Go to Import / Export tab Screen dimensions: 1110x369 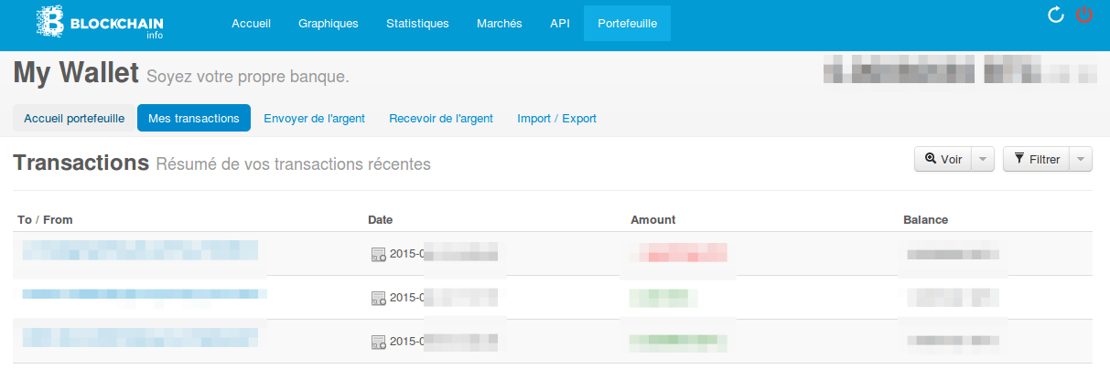point(556,118)
